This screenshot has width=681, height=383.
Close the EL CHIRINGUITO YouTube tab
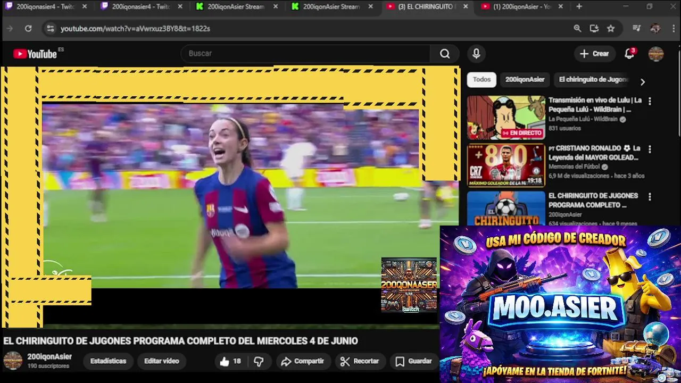pyautogui.click(x=466, y=6)
